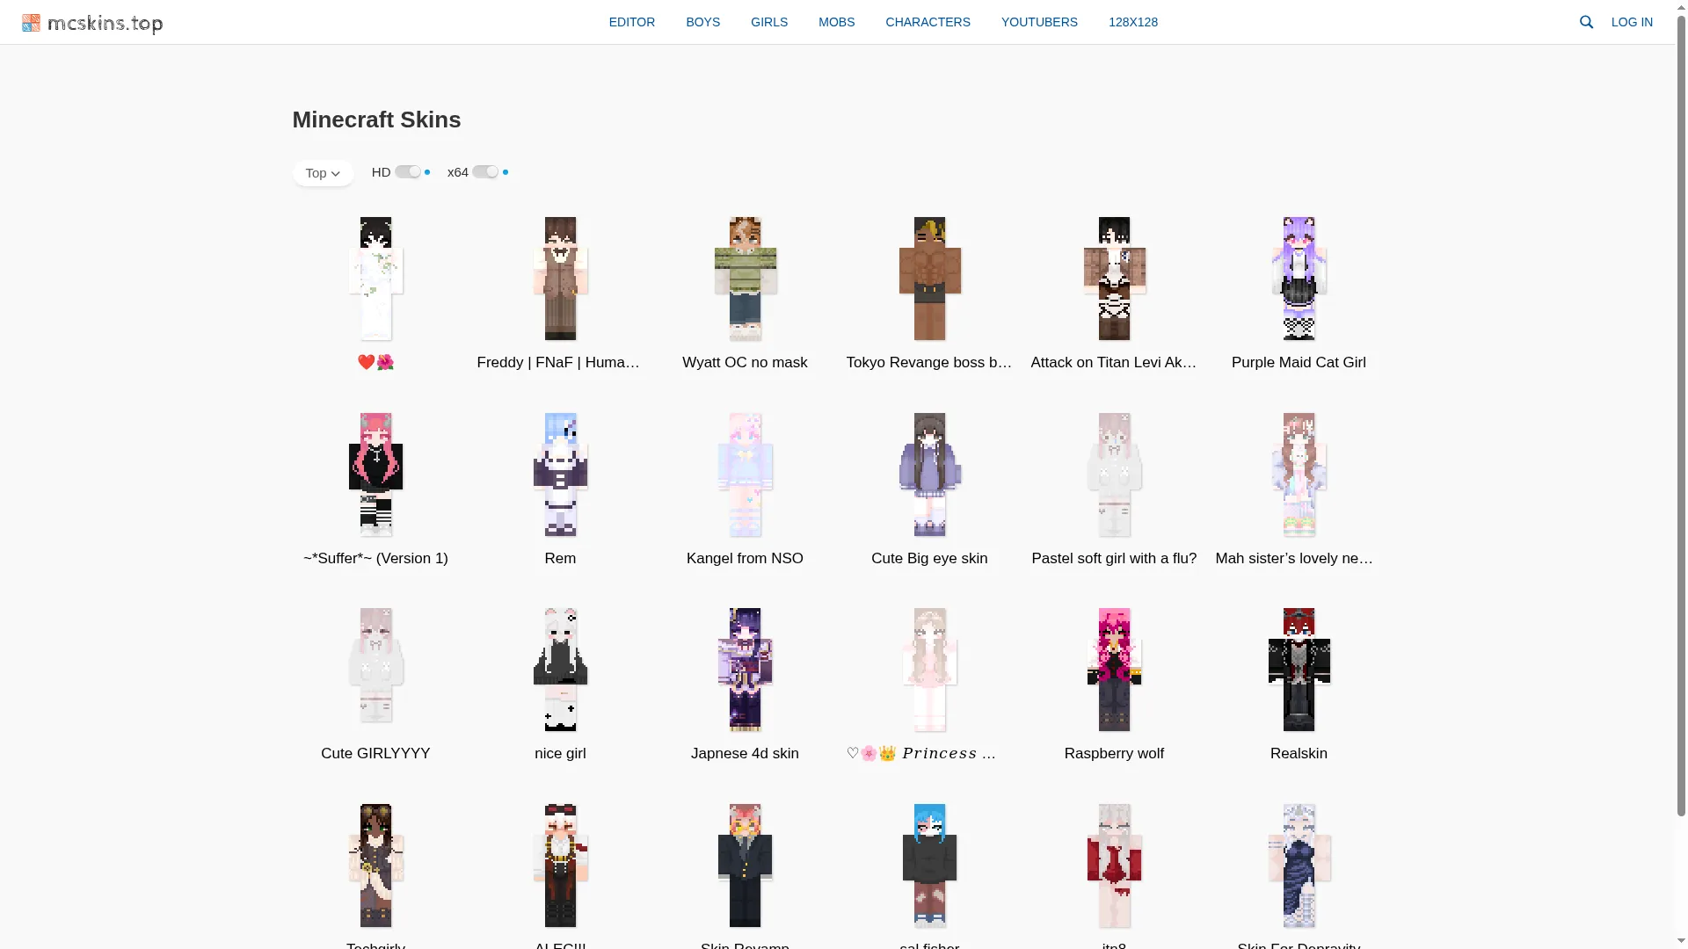Open the Freddy FNaF skin thumbnail

coord(560,279)
